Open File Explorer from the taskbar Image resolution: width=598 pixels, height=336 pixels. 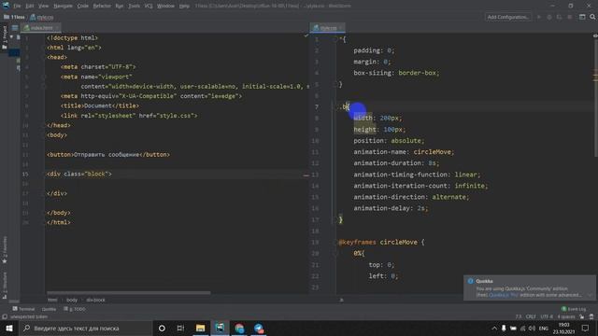tap(200, 328)
